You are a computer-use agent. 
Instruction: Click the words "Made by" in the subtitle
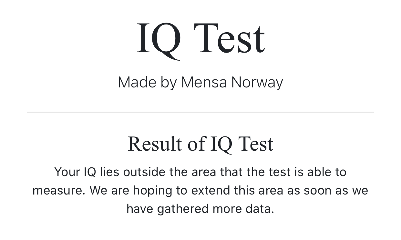(147, 83)
